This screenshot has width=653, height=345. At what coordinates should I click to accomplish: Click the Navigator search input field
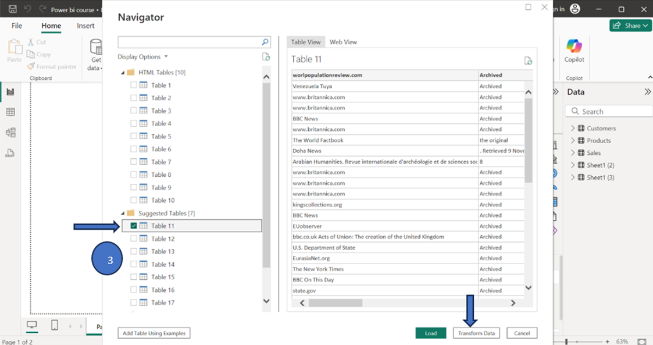(x=188, y=42)
